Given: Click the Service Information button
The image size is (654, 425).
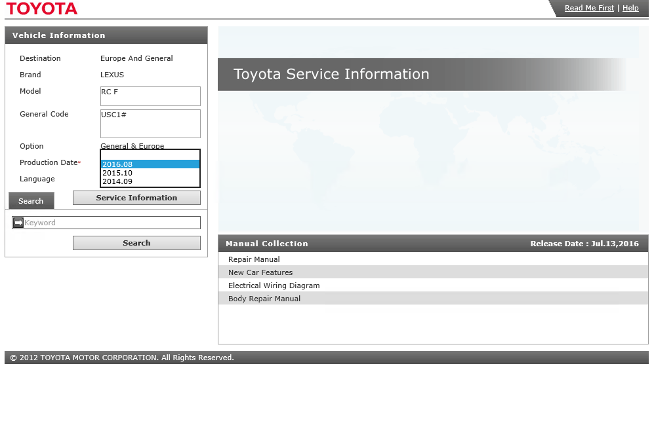Looking at the screenshot, I should pyautogui.click(x=136, y=198).
